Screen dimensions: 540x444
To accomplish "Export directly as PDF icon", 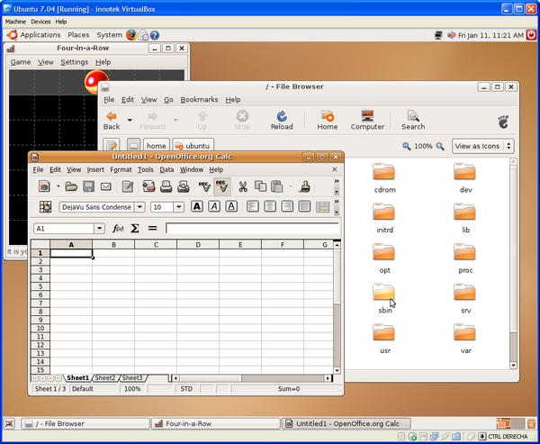I will click(148, 186).
